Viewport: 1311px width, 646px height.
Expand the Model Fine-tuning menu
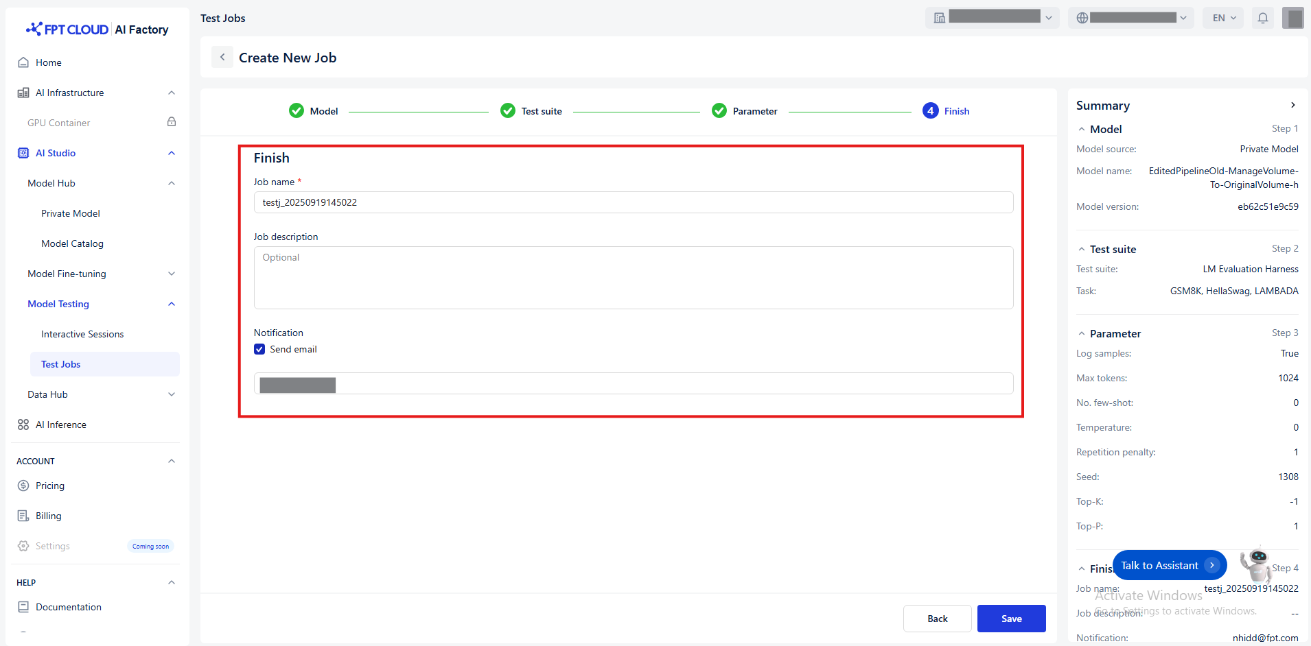172,274
